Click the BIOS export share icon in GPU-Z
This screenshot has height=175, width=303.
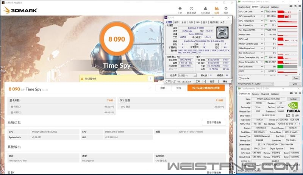click(288, 116)
